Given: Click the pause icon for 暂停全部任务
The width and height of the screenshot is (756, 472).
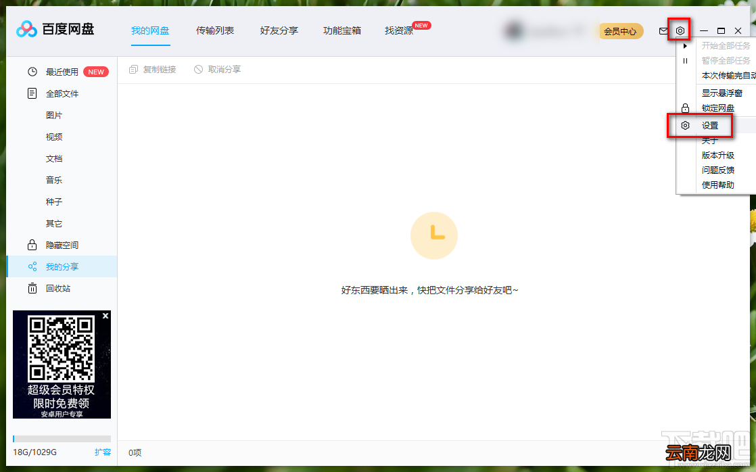Looking at the screenshot, I should pos(685,61).
